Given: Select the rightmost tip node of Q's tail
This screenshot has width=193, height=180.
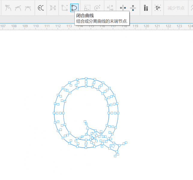Looking at the screenshot, I should (x=126, y=142).
